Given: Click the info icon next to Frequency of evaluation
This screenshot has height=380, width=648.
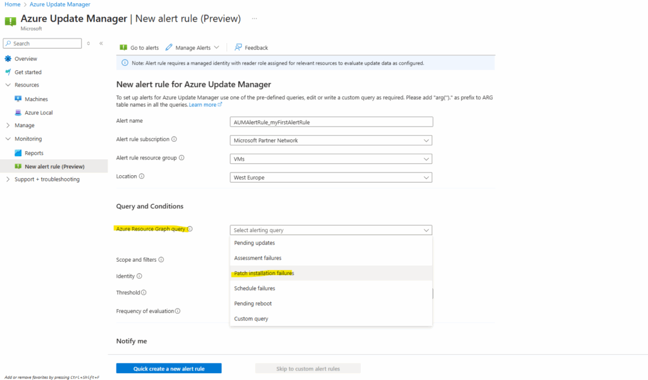Looking at the screenshot, I should tap(177, 311).
